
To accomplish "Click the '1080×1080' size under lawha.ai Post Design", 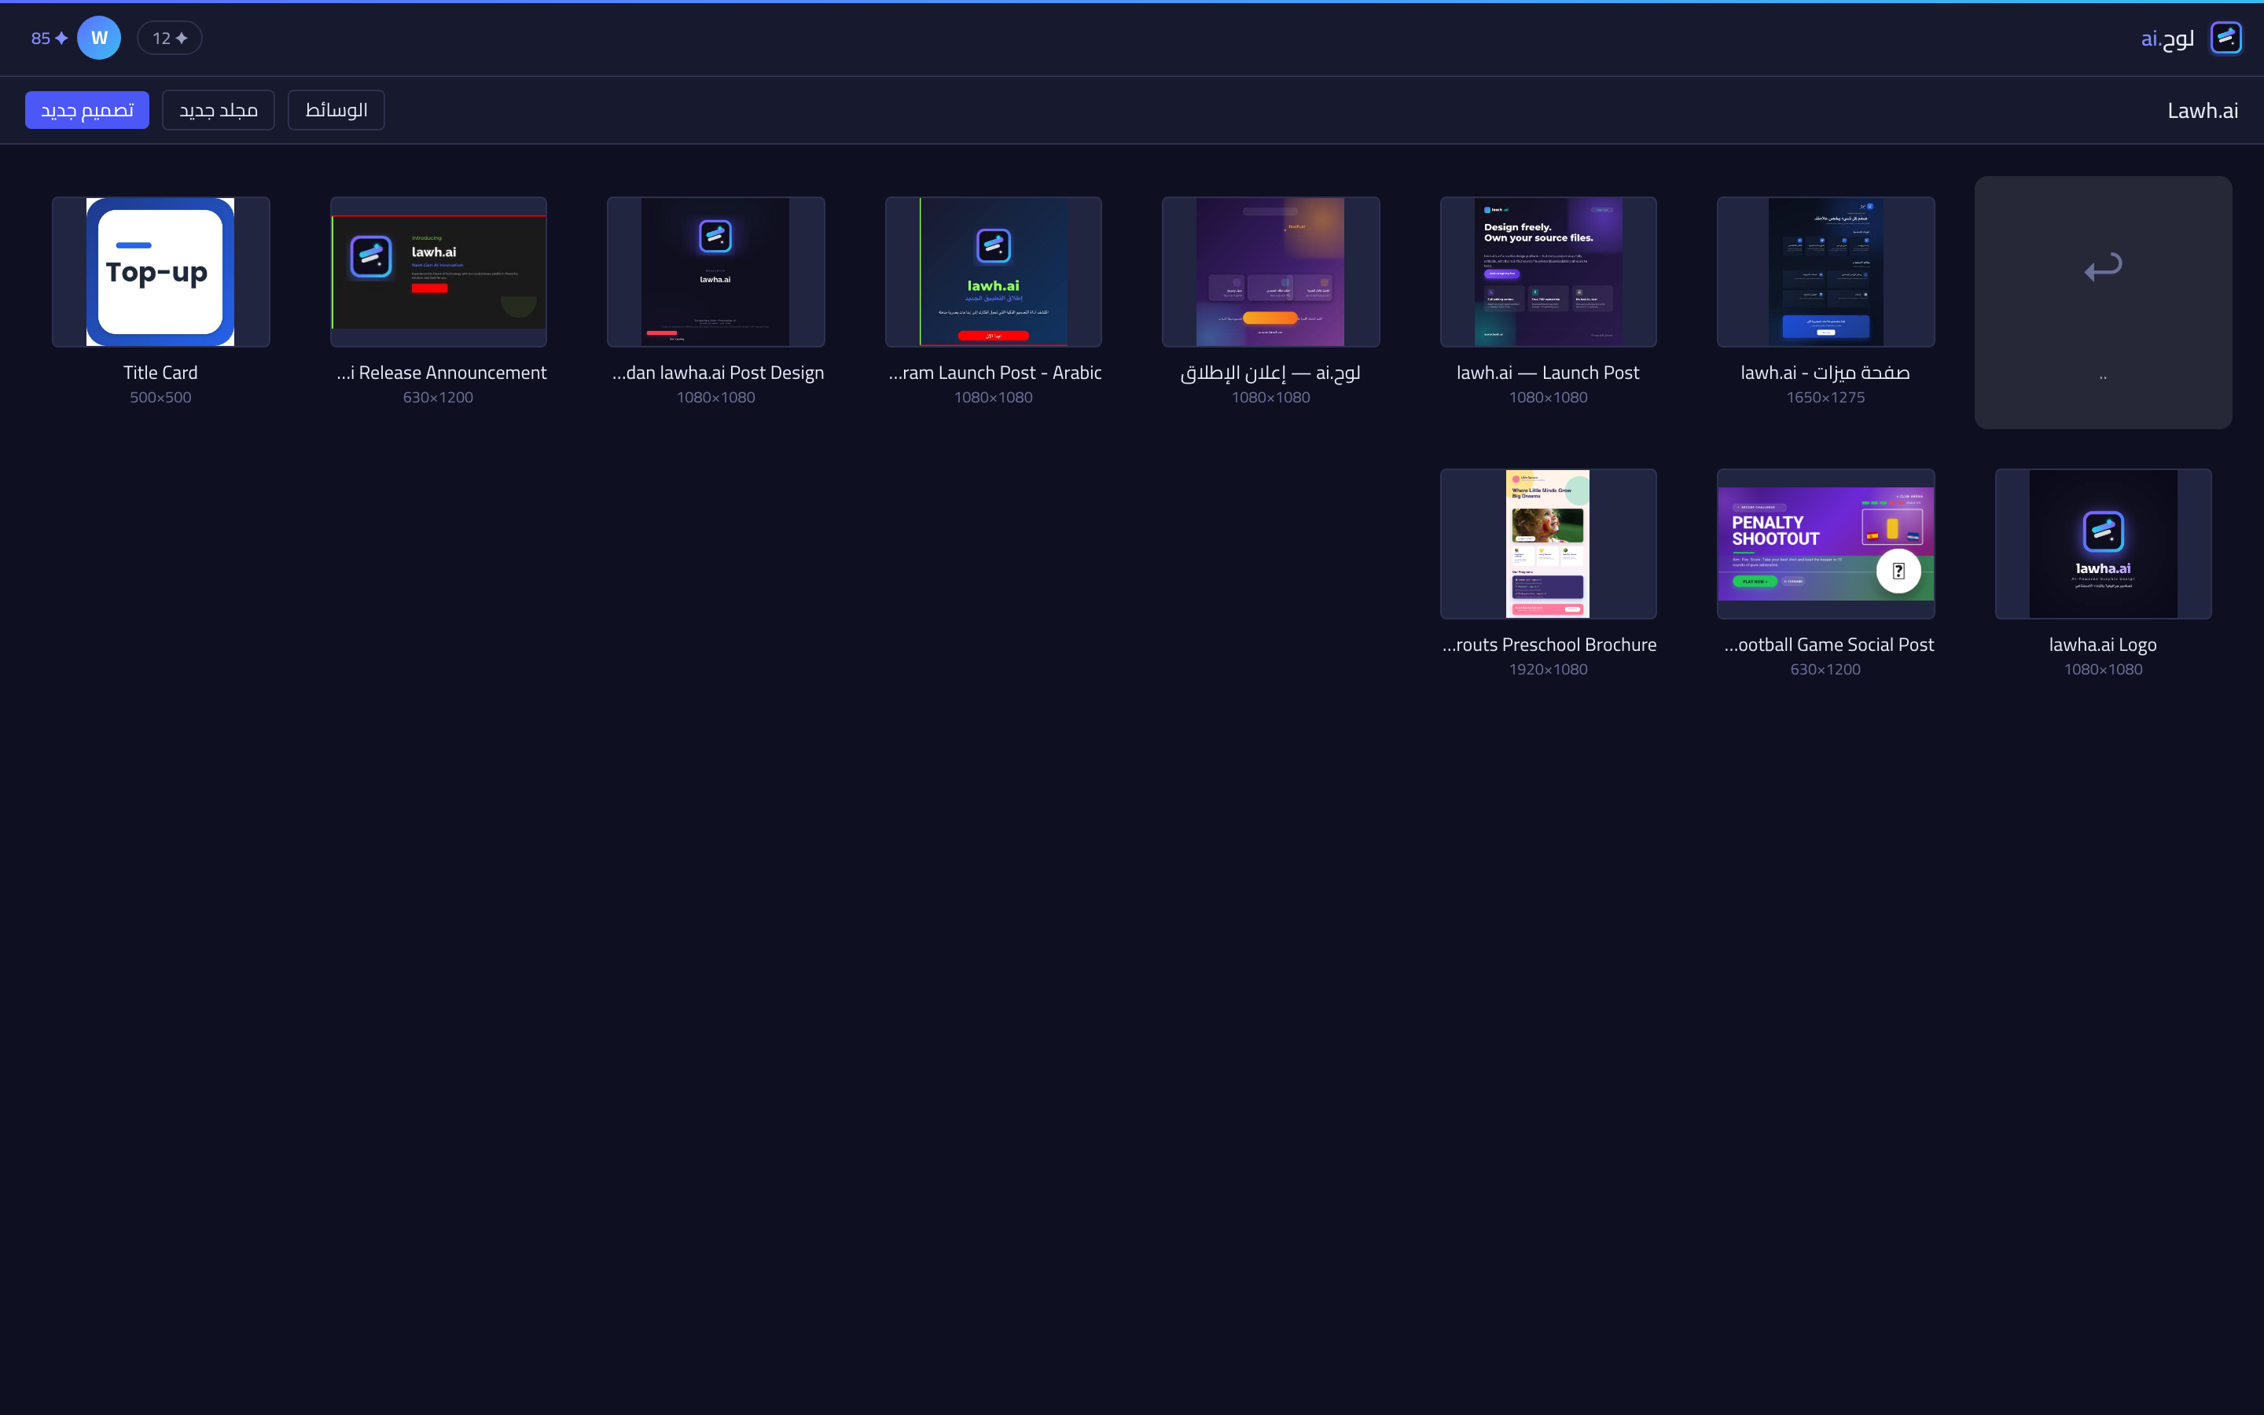I will 715,398.
